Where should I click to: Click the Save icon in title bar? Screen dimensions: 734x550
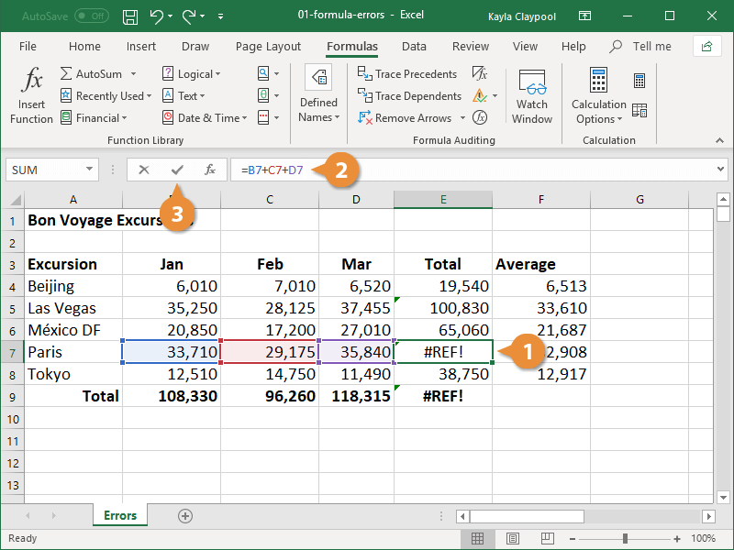tap(130, 16)
